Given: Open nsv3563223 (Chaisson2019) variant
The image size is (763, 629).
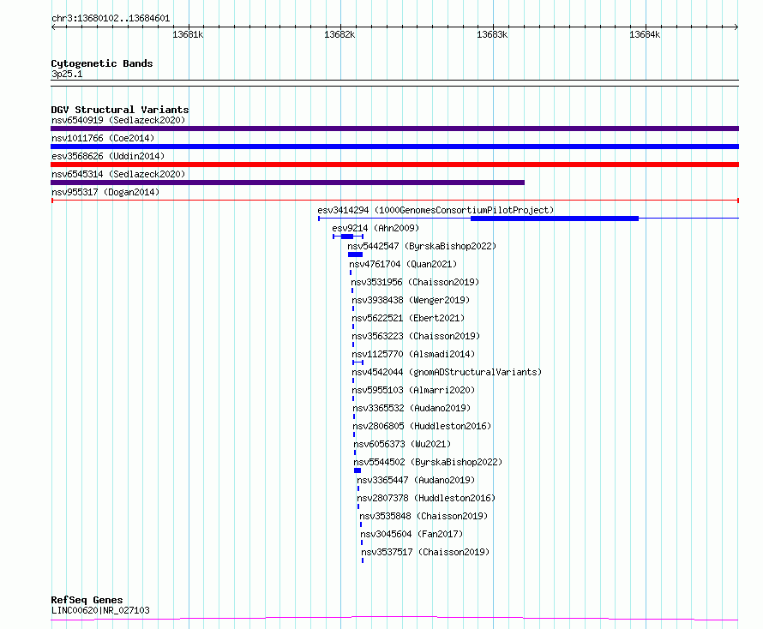Looking at the screenshot, I should click(x=416, y=336).
